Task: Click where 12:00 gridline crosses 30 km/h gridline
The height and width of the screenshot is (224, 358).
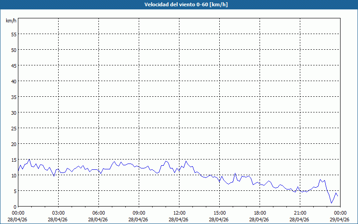Action: pos(179,112)
